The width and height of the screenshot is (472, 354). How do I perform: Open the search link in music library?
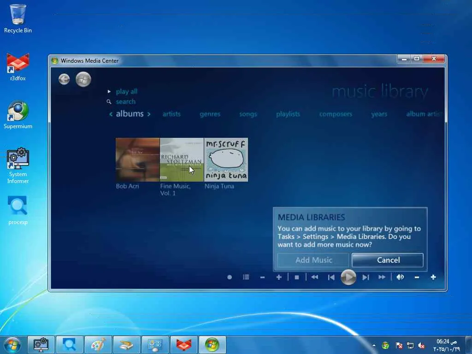(125, 102)
